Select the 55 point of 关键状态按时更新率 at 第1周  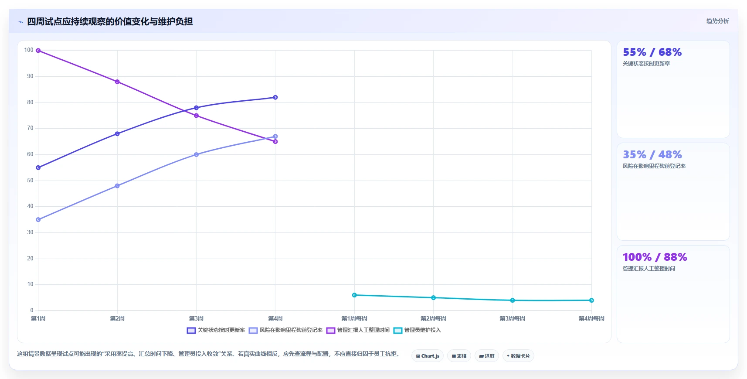[38, 167]
